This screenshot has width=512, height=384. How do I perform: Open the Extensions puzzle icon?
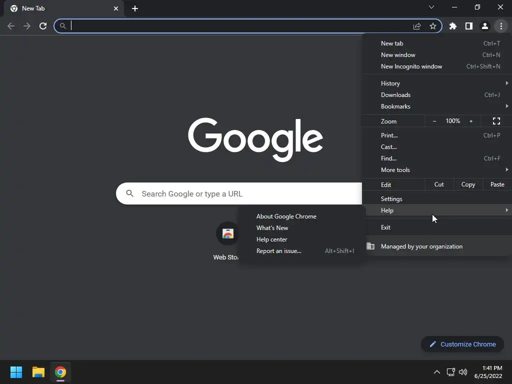pos(453,26)
